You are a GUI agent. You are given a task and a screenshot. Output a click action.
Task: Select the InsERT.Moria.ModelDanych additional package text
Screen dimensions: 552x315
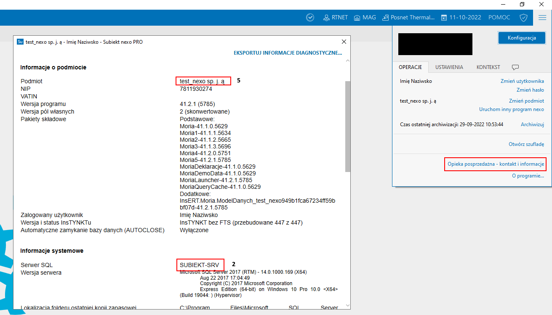point(257,204)
